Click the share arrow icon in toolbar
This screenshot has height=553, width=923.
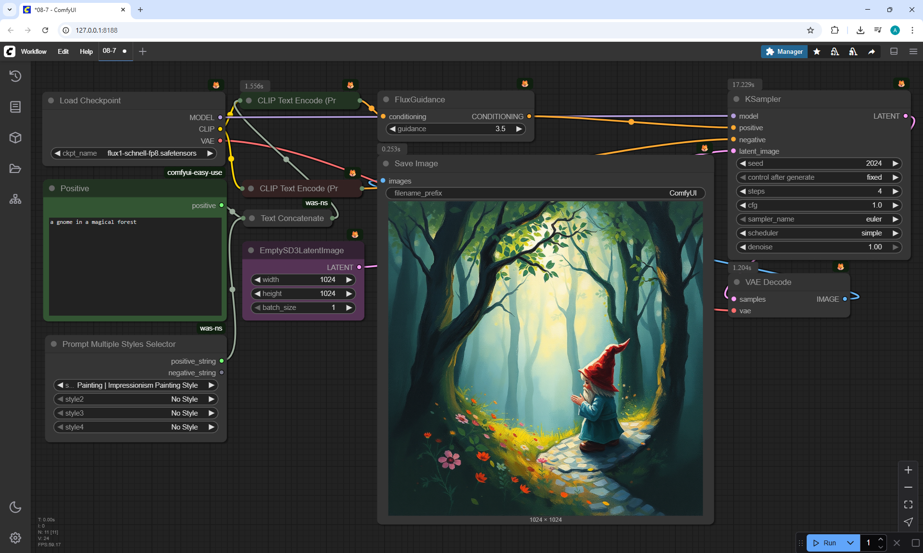tap(872, 51)
